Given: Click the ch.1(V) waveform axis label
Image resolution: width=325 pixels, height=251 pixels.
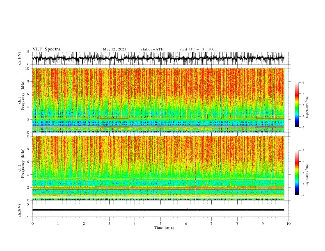Looking at the screenshot, I should tap(20, 58).
